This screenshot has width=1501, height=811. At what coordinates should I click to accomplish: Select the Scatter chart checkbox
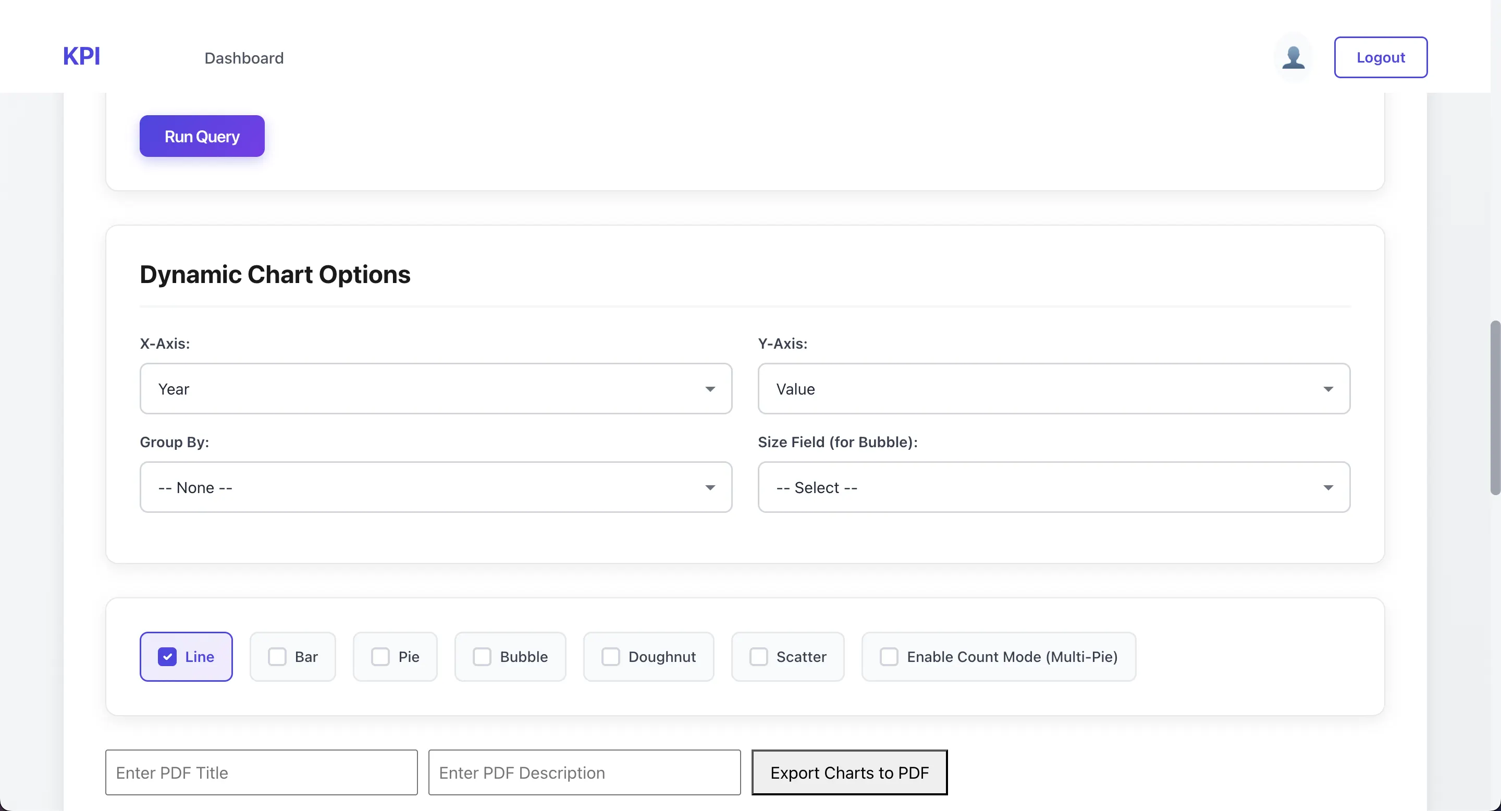758,657
